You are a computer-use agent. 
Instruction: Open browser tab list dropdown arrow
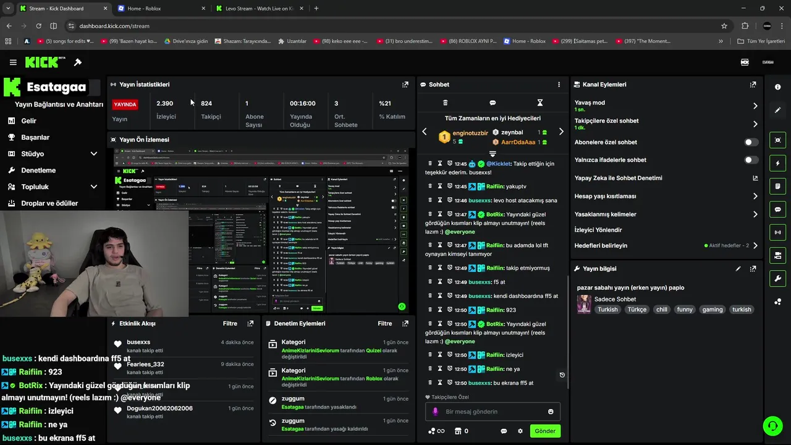(x=8, y=9)
